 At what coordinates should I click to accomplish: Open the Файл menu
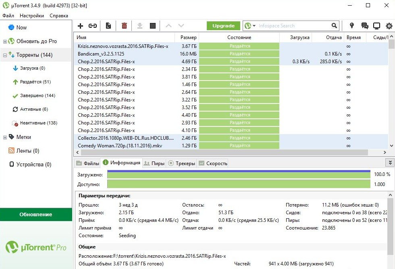[x=8, y=16]
